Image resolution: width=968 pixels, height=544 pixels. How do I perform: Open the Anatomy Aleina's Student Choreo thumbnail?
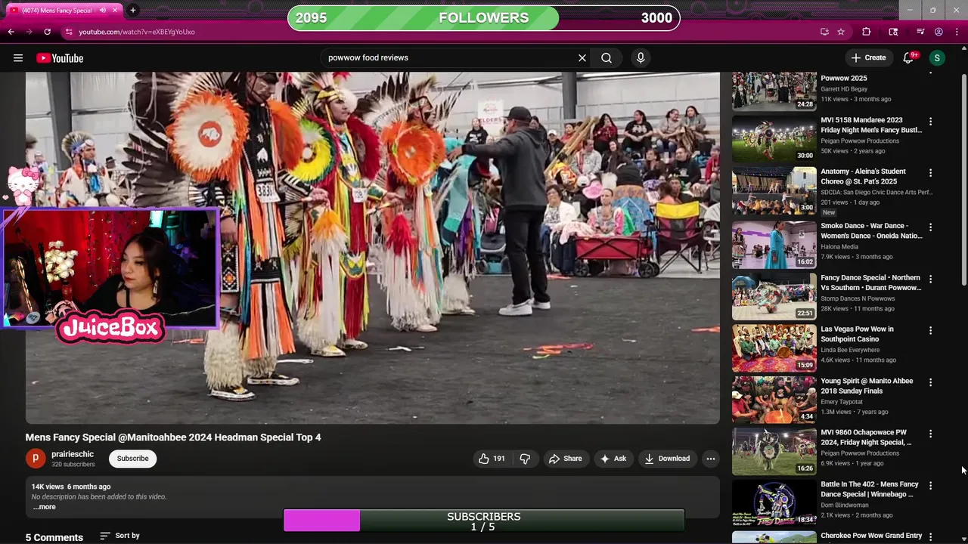point(774,190)
